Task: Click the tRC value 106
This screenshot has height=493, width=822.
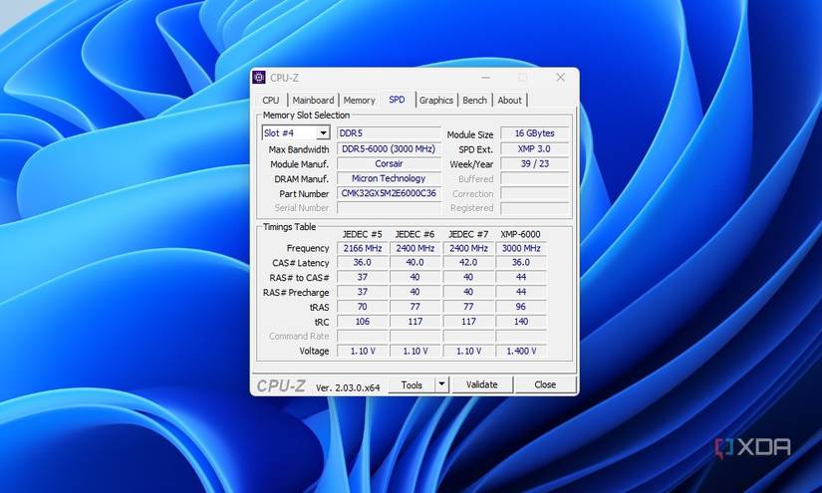Action: point(363,321)
